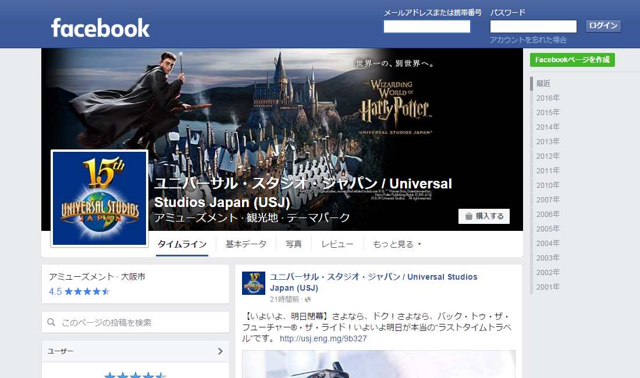
Task: Click the 4.5 star rating
Action: pyautogui.click(x=80, y=291)
